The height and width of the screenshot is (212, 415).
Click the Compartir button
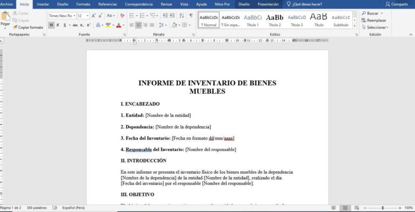click(397, 4)
